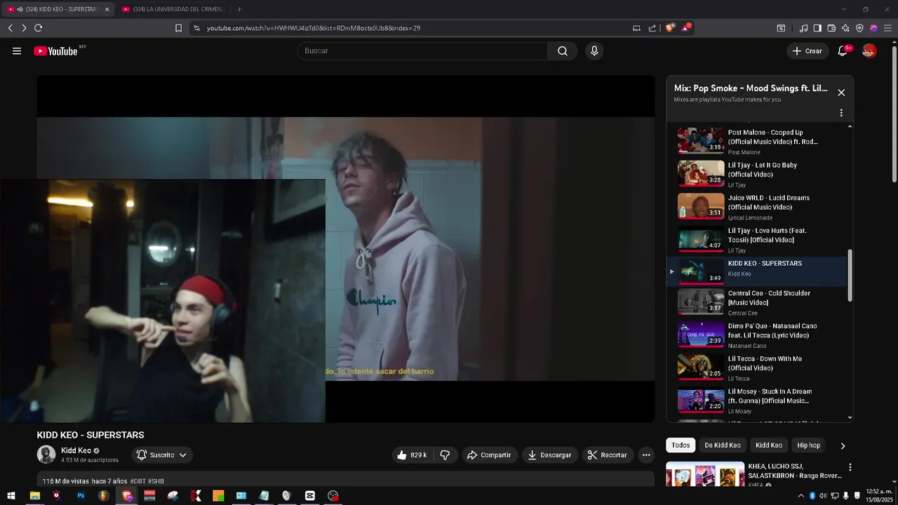898x505 pixels.
Task: Go to the YouTube home logo
Action: 56,50
